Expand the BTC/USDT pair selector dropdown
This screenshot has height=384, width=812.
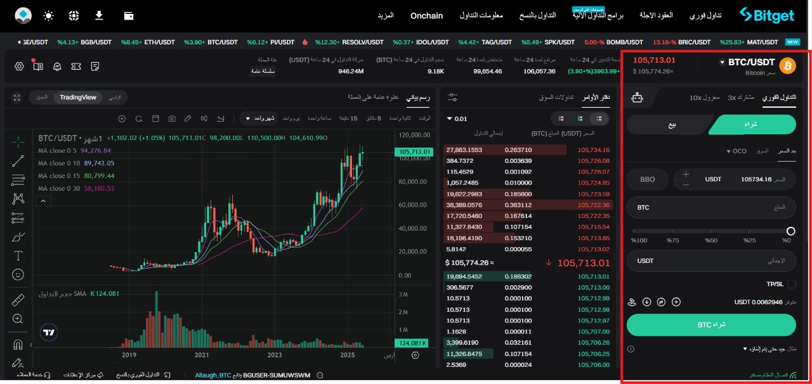coord(721,62)
